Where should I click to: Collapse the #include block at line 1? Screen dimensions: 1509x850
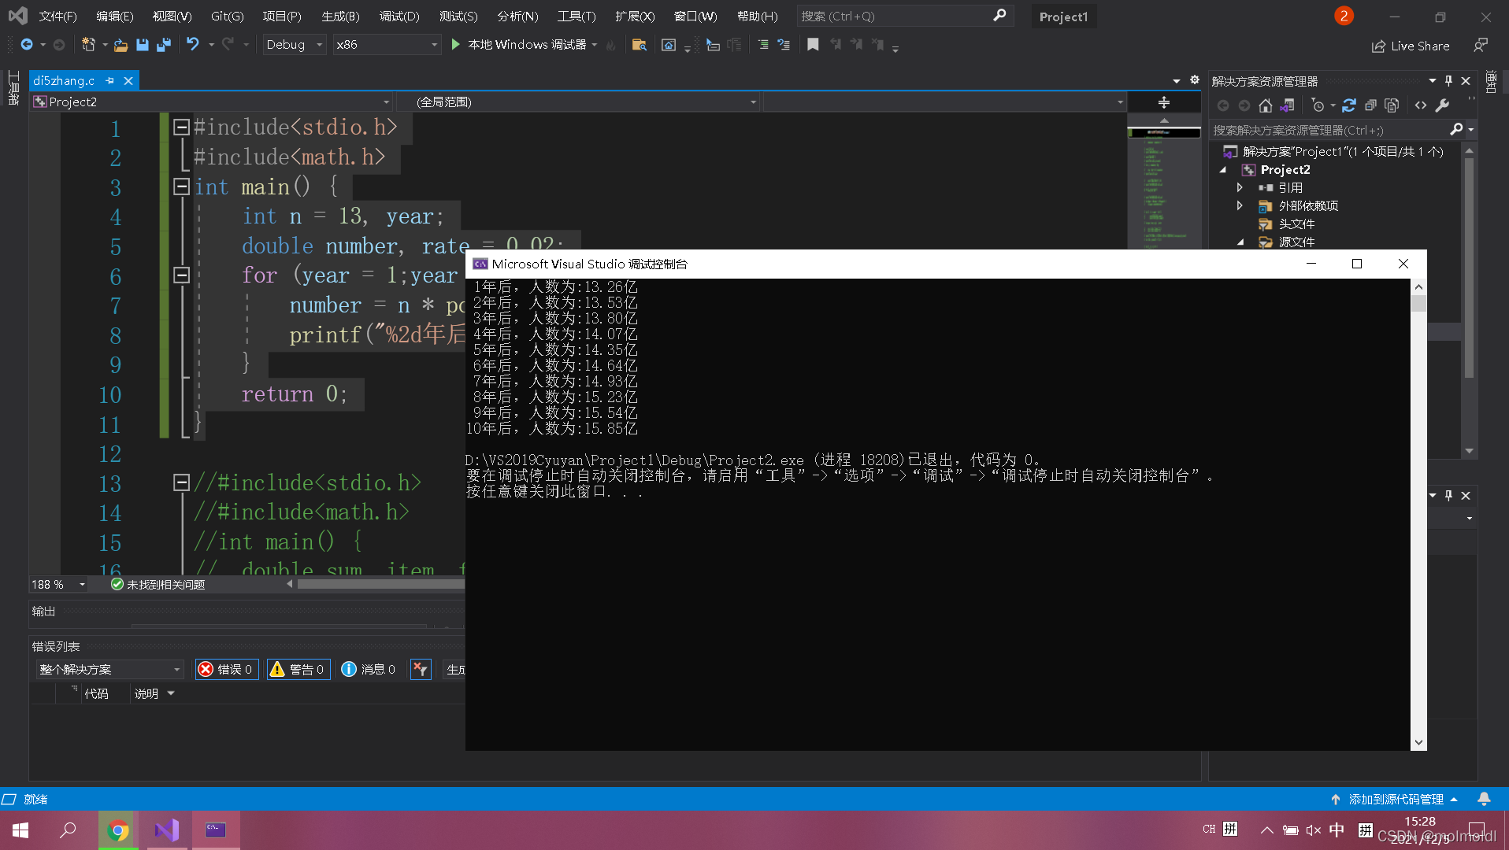click(181, 127)
